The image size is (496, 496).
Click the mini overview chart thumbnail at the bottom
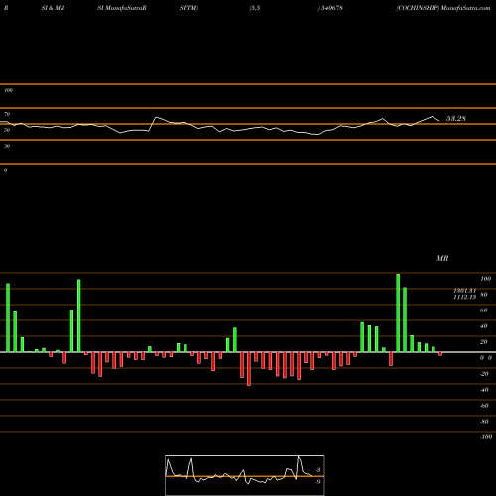point(245,475)
